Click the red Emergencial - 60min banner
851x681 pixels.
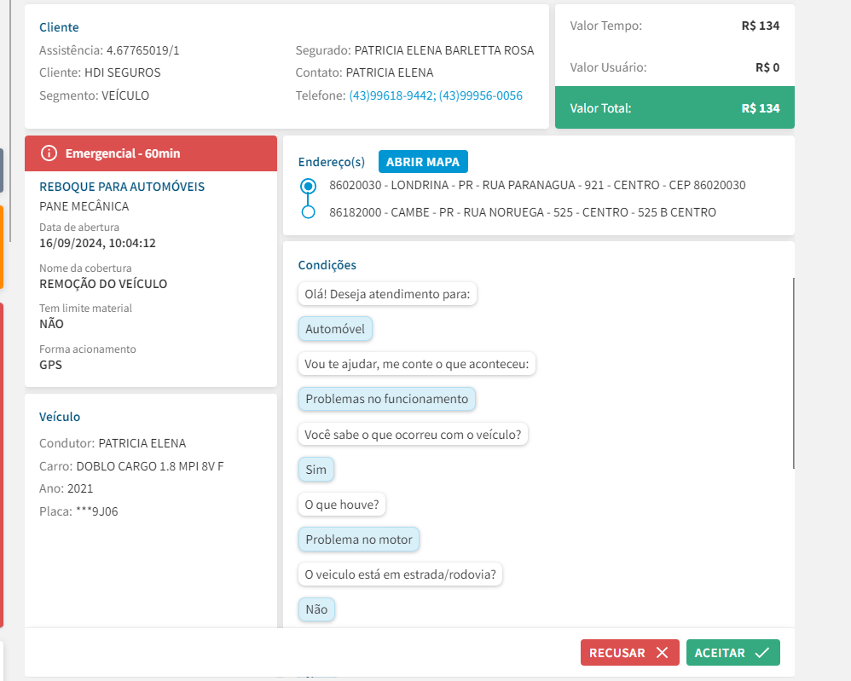pyautogui.click(x=151, y=153)
